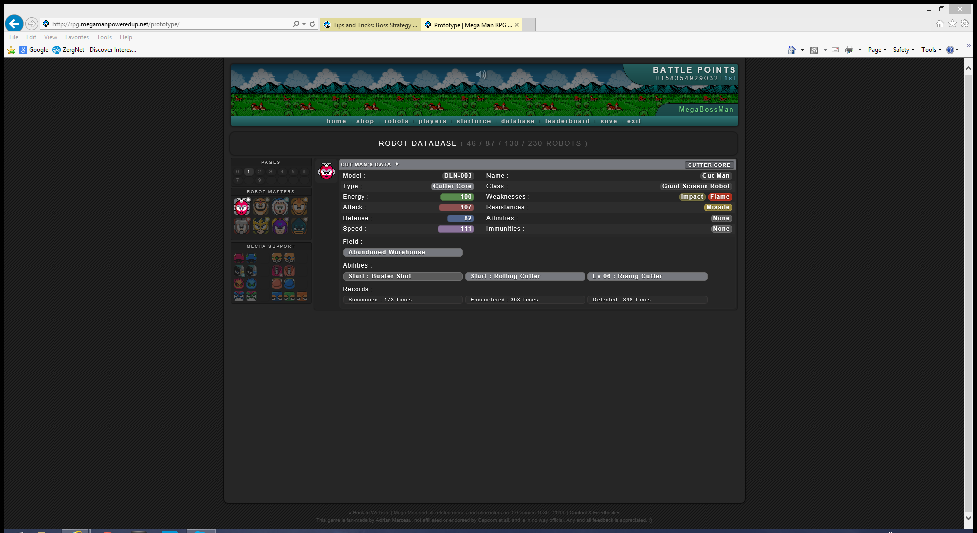
Task: Open the command bar Tools dropdown
Action: 932,50
